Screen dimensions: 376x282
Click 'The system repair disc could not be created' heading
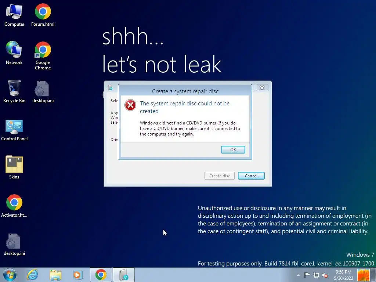185,107
